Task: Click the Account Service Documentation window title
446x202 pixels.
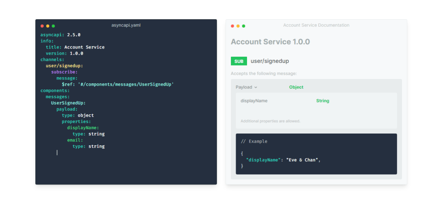Action: (316, 25)
